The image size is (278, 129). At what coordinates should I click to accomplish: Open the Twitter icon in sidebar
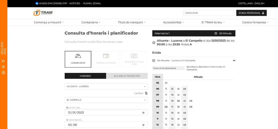pos(4,61)
